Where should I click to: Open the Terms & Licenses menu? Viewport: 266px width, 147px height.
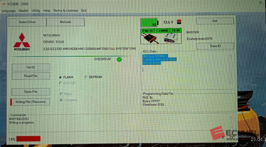[66, 11]
